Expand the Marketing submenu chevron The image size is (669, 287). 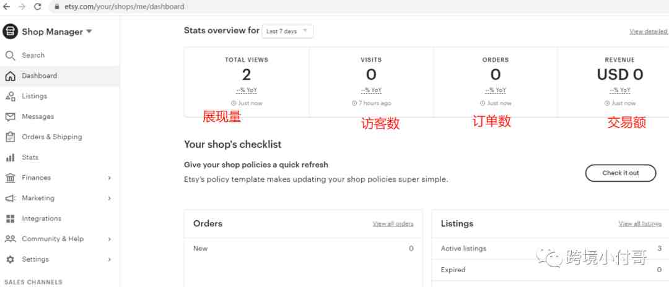tap(109, 198)
